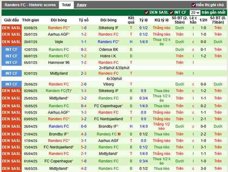Click Brondby IF in the 21/04/25 row
The width and height of the screenshot is (228, 172).
point(59,134)
